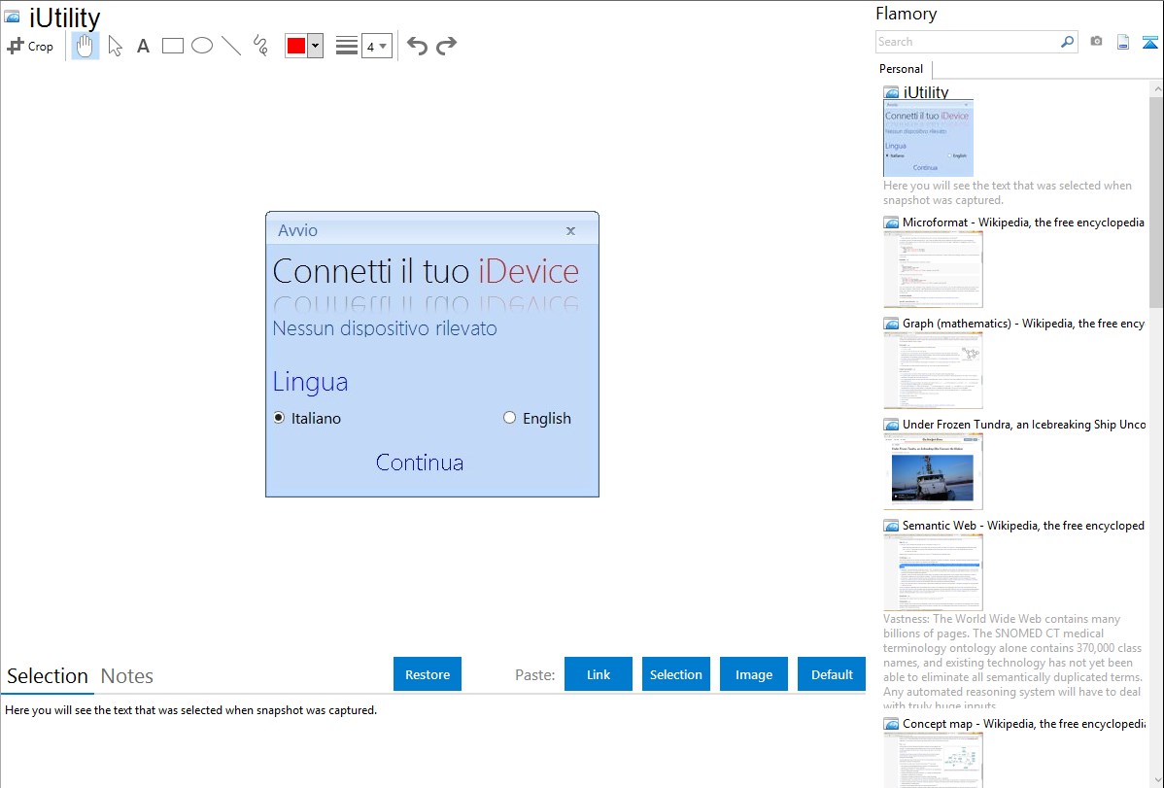Click the scrollbar down arrow in Flamory panel
Screen dimensions: 1164x788
pos(1156,780)
